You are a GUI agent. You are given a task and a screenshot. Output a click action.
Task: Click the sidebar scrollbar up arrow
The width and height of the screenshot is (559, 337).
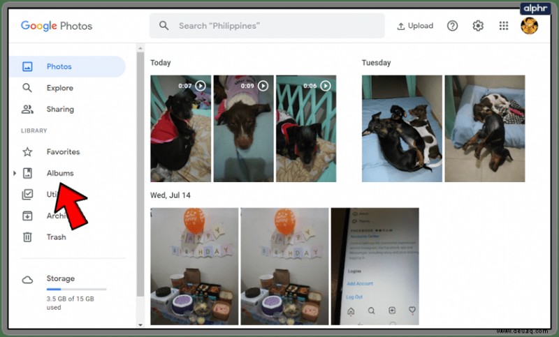coord(140,48)
